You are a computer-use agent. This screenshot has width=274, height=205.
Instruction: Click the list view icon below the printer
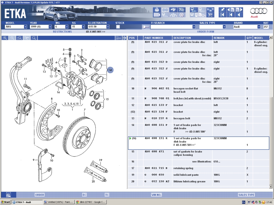point(157,15)
